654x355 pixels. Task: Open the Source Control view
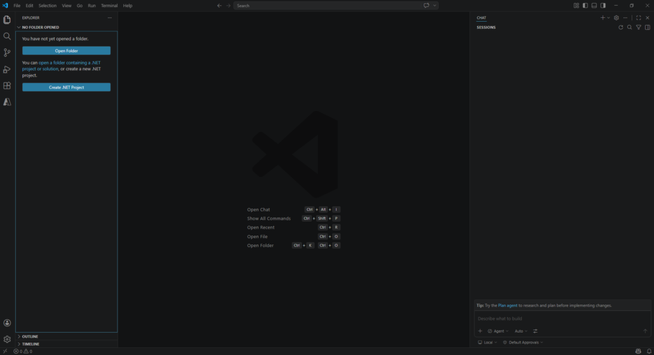click(7, 52)
